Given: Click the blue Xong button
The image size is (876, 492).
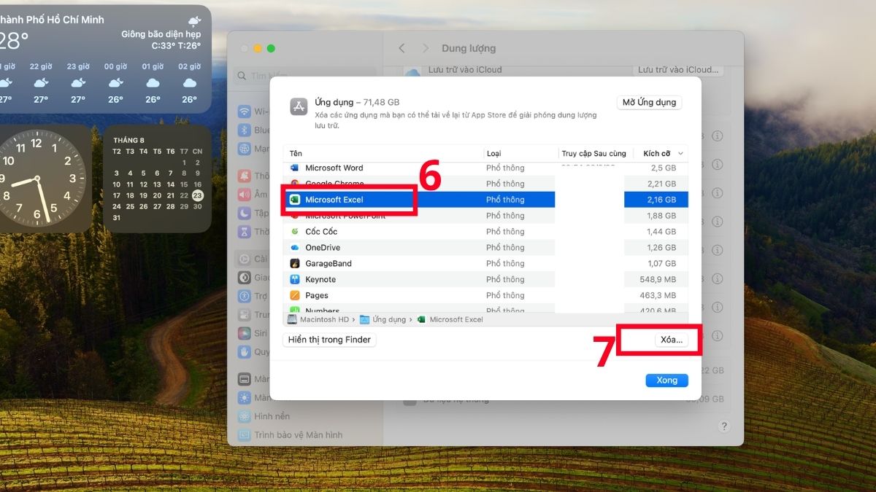Looking at the screenshot, I should pos(666,380).
